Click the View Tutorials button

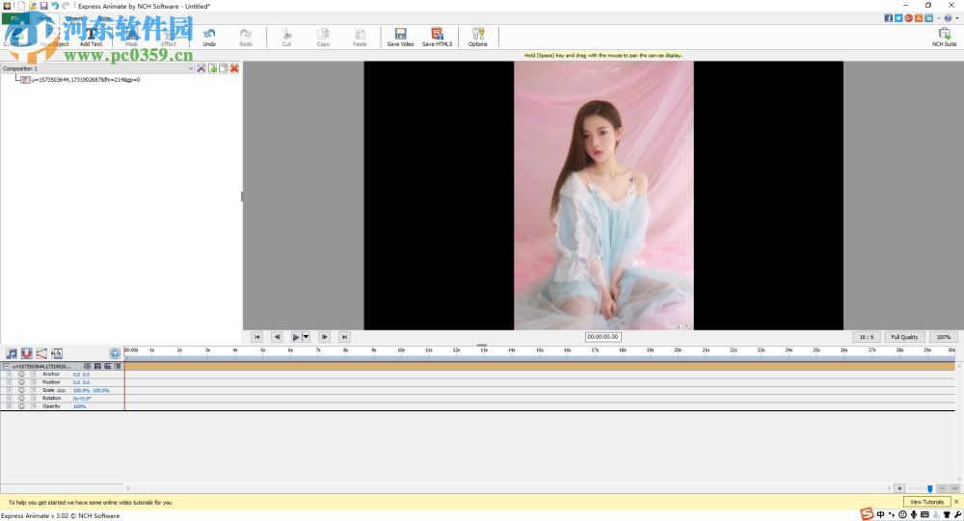click(x=926, y=502)
